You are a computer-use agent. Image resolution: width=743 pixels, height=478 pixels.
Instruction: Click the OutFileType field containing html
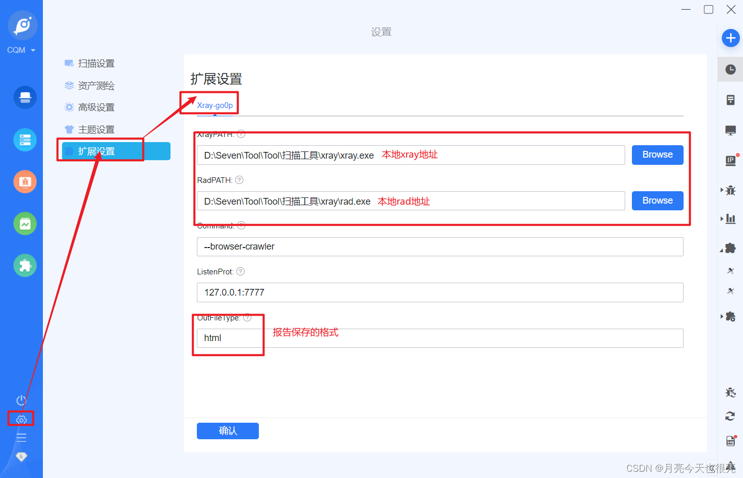[x=440, y=338]
